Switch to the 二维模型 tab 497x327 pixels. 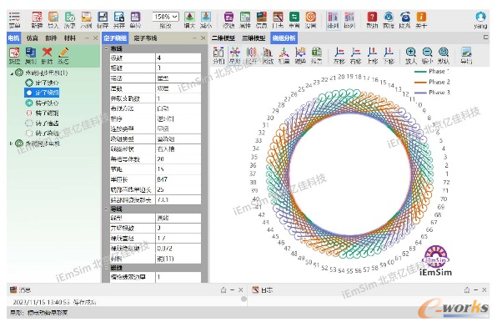(223, 38)
